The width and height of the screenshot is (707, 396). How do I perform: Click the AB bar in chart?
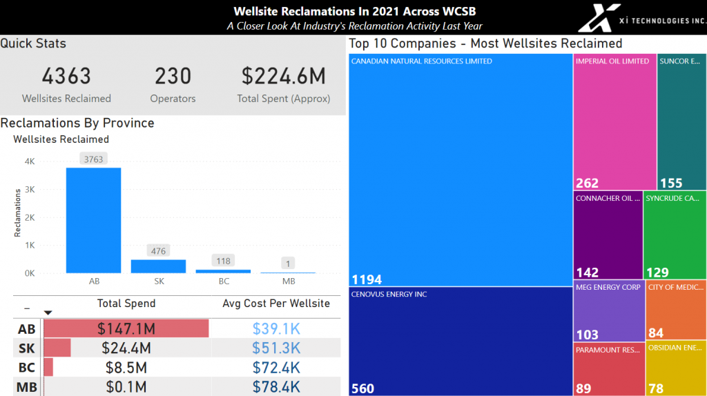click(x=93, y=220)
